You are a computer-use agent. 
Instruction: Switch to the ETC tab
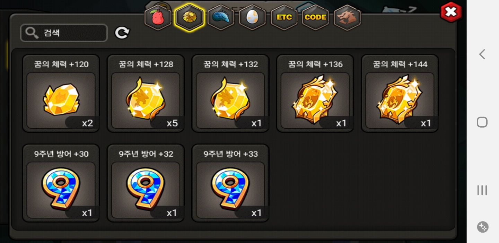tap(284, 17)
